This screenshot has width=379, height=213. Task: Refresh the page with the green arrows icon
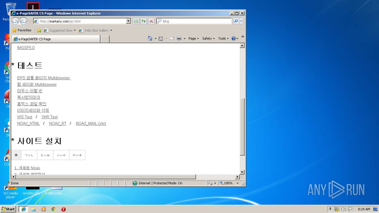[144, 21]
